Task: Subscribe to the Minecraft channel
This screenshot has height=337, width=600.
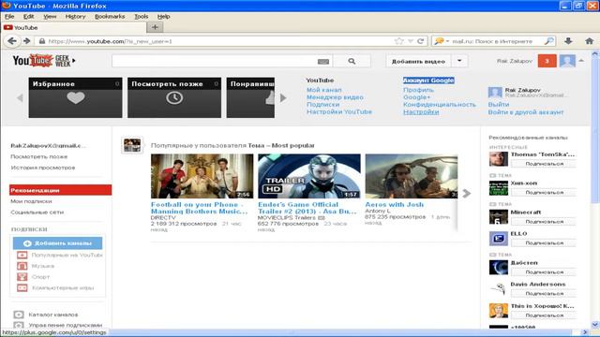Action: click(544, 222)
